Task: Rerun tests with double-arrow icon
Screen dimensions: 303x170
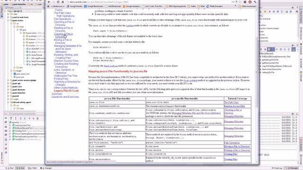Action: (x=6, y=118)
